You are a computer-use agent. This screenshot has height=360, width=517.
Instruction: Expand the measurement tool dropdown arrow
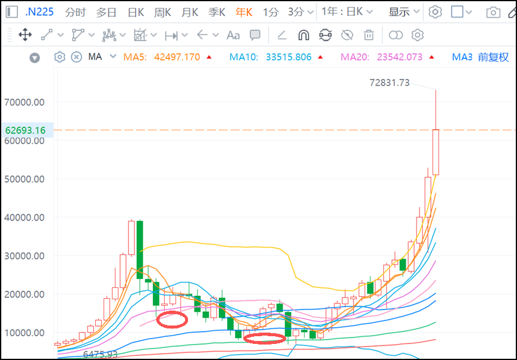coord(184,35)
